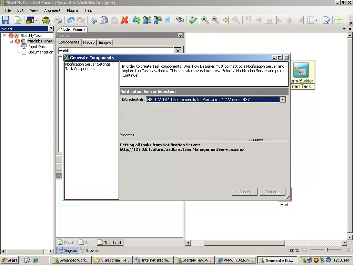353x265 pixels.
Task: Click the Print icon
Action: click(58, 20)
